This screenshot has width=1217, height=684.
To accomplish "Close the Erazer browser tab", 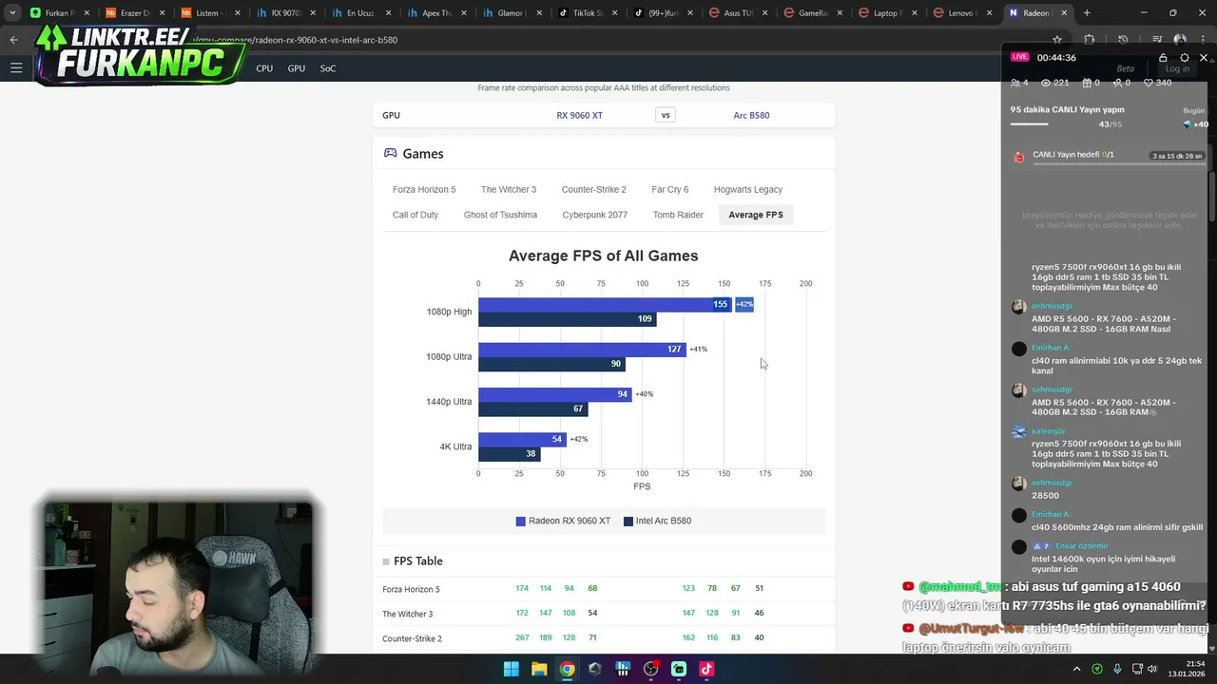I will 161,13.
